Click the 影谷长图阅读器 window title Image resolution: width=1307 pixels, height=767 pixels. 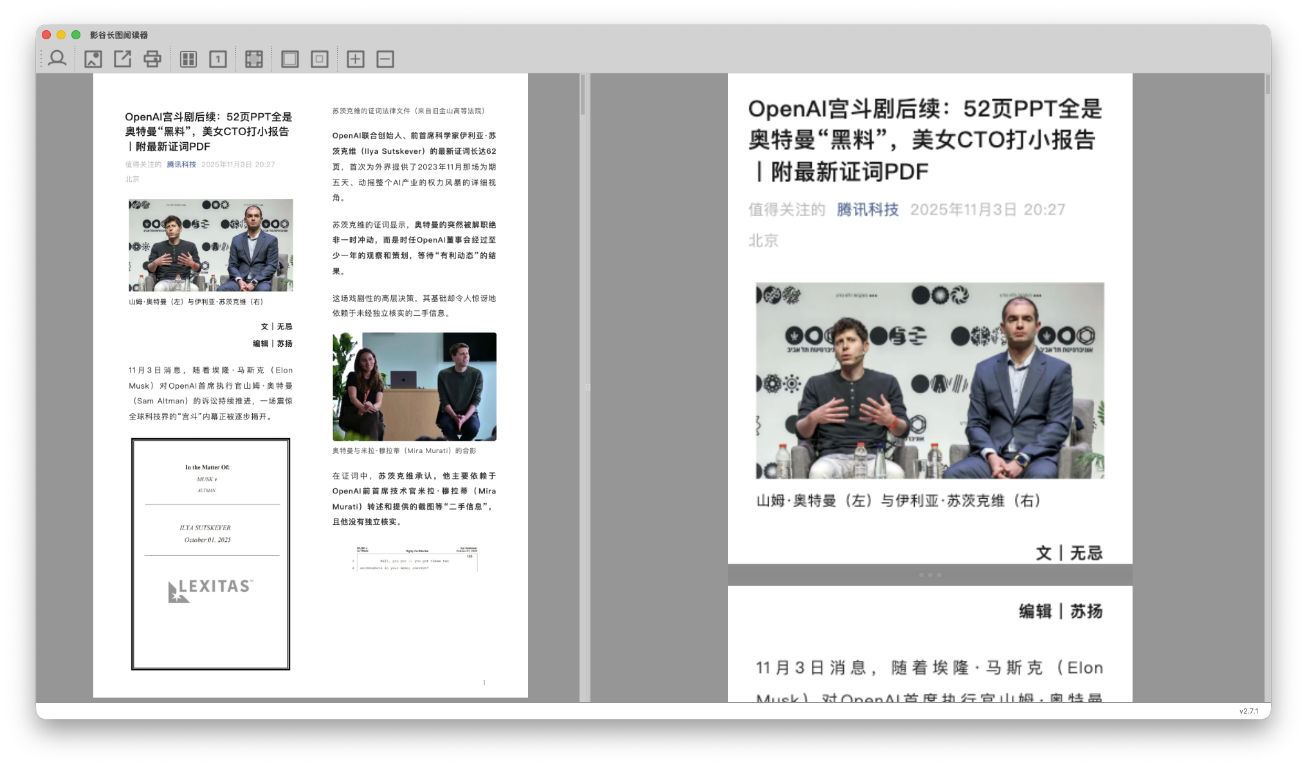[119, 35]
